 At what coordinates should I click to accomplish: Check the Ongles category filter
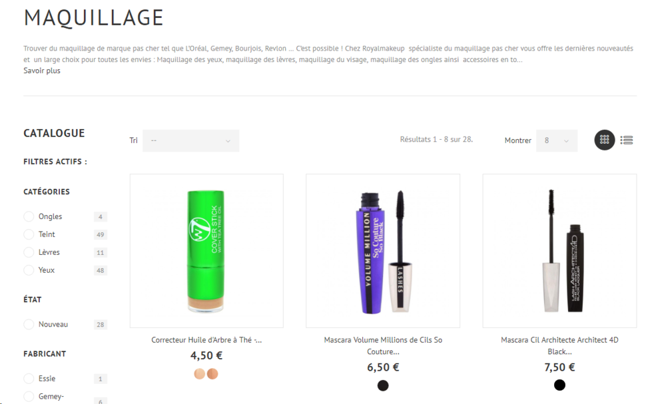click(29, 216)
